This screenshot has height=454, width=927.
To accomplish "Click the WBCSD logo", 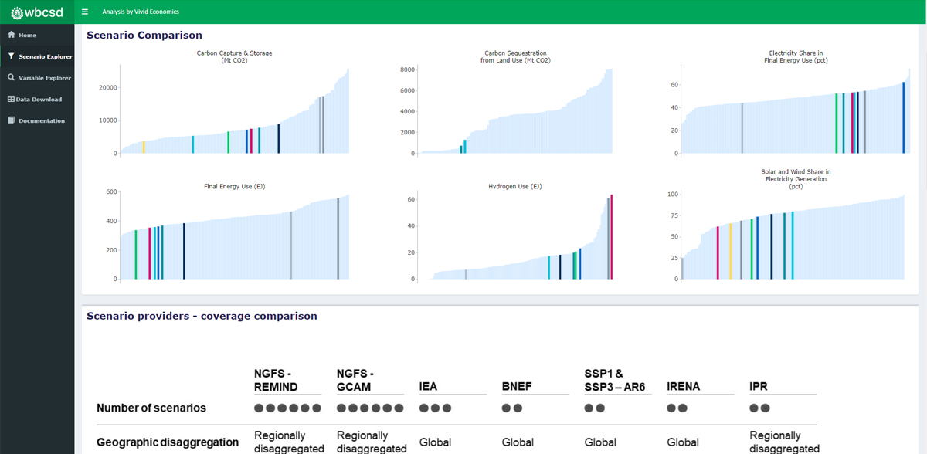I will pyautogui.click(x=37, y=12).
